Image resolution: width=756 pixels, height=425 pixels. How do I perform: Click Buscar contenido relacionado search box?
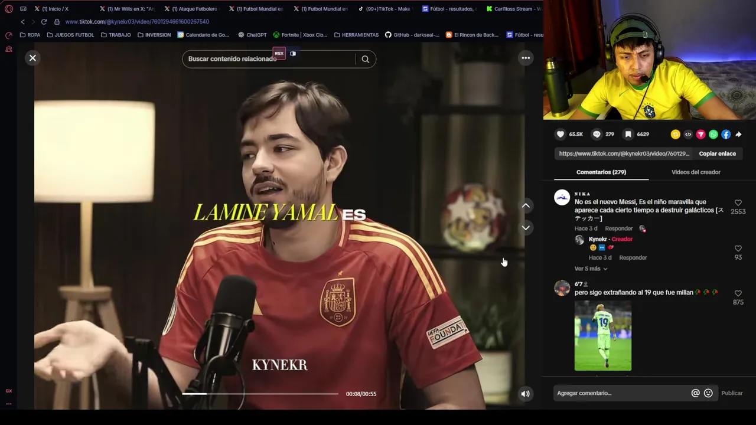tap(269, 59)
